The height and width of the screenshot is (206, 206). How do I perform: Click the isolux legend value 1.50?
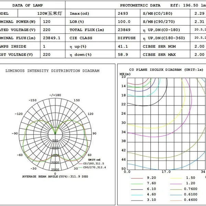(191, 178)
